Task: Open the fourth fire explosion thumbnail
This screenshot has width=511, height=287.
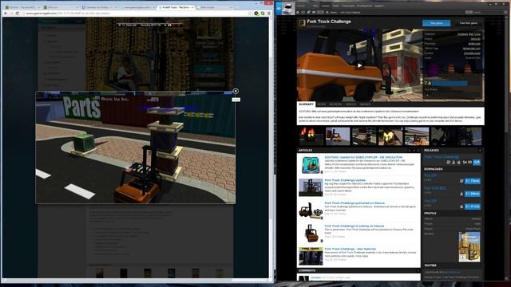Action: click(390, 136)
